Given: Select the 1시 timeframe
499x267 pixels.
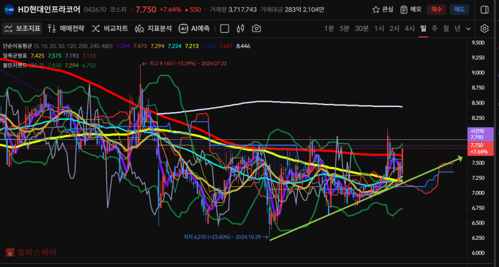Looking at the screenshot, I should tap(379, 28).
